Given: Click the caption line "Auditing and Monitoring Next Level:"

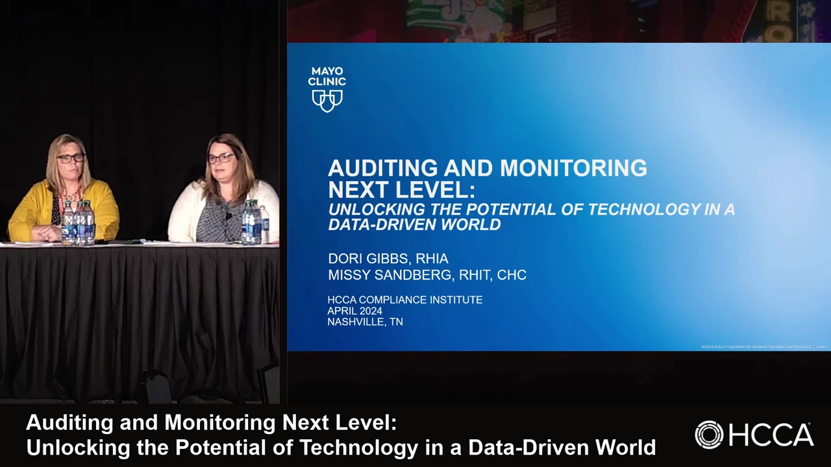Looking at the screenshot, I should [211, 423].
